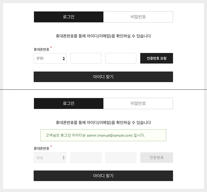Select the 로그인 tab in the 인증번호 요청 form

pos(69,17)
